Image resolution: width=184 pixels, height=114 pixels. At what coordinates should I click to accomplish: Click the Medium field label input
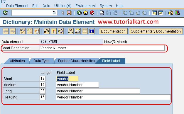[x=77, y=85]
